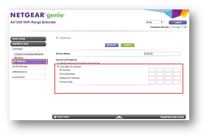This screenshot has width=208, height=139.
Task: Click the Apply button
Action: click(x=128, y=45)
